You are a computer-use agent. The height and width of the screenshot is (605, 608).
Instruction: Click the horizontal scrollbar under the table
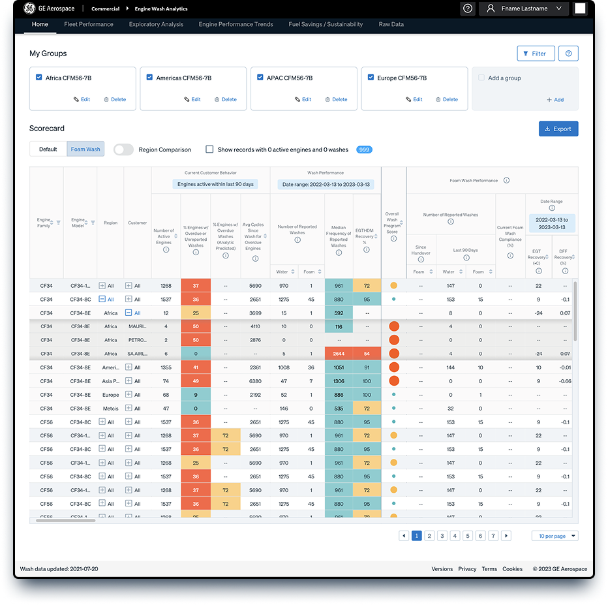(x=65, y=520)
